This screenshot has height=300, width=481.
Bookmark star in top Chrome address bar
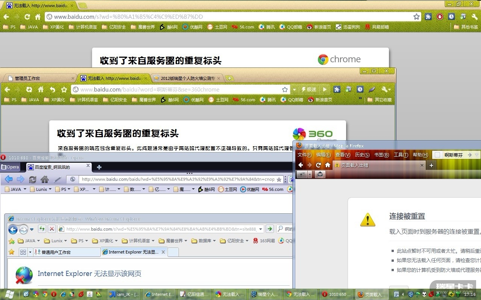416,17
